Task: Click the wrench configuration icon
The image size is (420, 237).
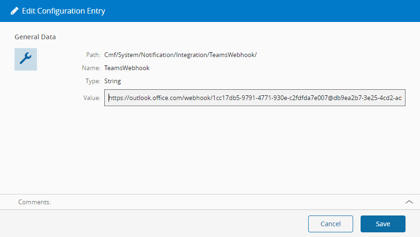Action: [x=26, y=59]
